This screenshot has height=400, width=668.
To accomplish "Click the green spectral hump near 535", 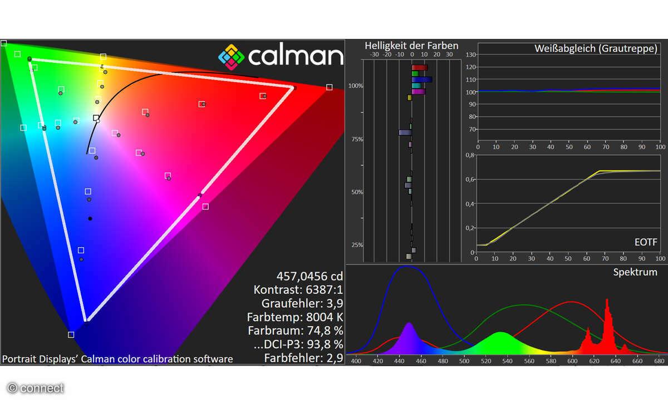I will [500, 343].
